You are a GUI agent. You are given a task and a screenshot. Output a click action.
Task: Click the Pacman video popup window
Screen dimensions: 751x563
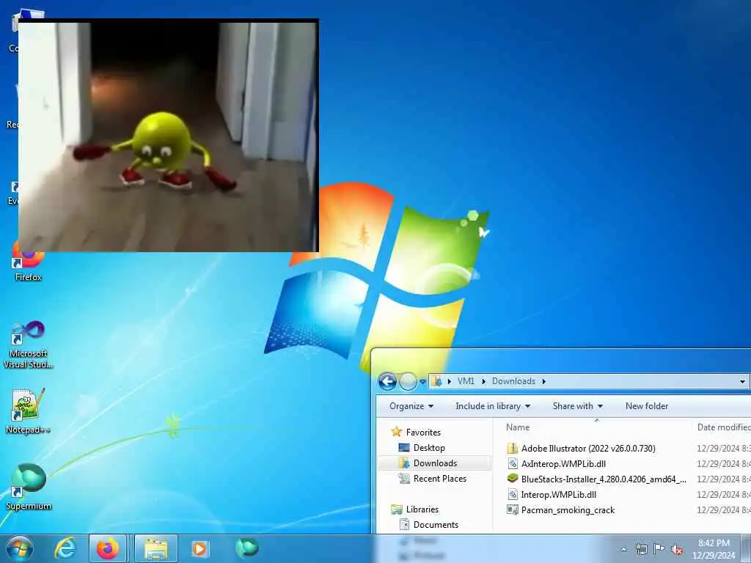coord(168,136)
